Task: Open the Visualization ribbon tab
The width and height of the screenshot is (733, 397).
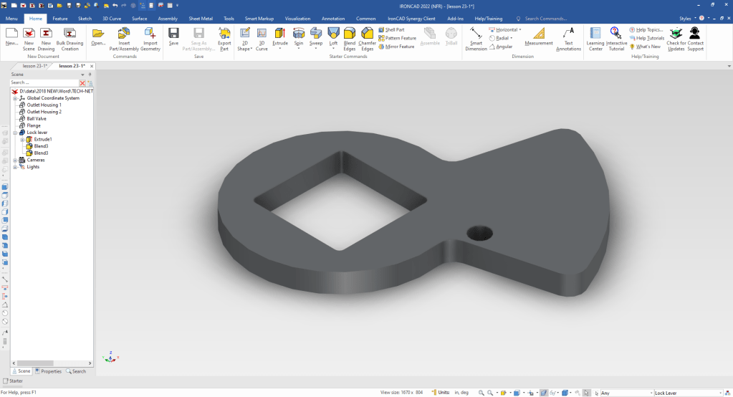Action: click(x=297, y=18)
